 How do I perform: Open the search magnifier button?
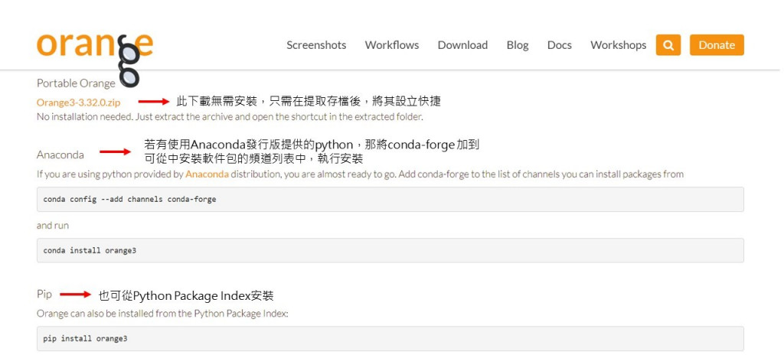668,45
